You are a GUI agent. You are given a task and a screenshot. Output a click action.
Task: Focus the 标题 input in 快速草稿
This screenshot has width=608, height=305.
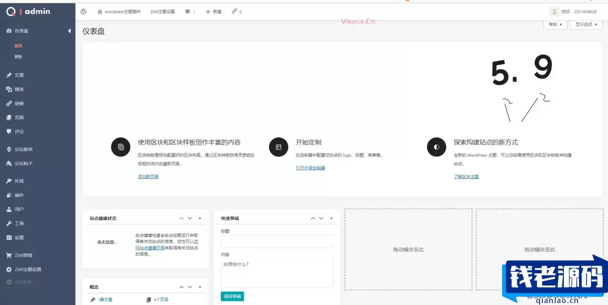(277, 241)
